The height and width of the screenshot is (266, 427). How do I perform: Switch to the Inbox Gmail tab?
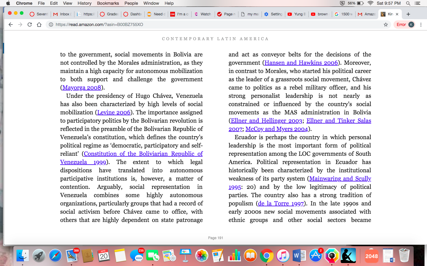(62, 14)
